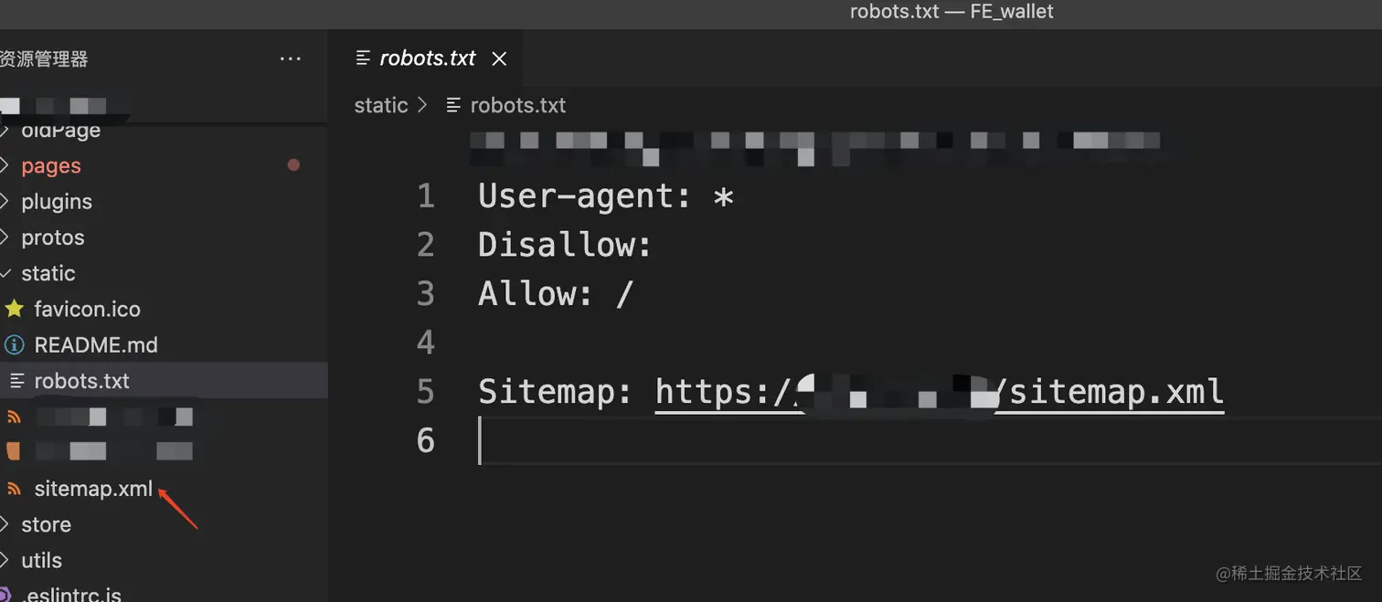Screen dimensions: 1382x602
Task: Open the explorer More Actions ellipsis menu
Action: click(290, 59)
